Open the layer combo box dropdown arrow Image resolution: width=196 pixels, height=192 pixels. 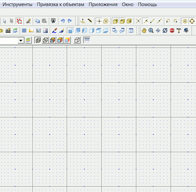[21, 41]
